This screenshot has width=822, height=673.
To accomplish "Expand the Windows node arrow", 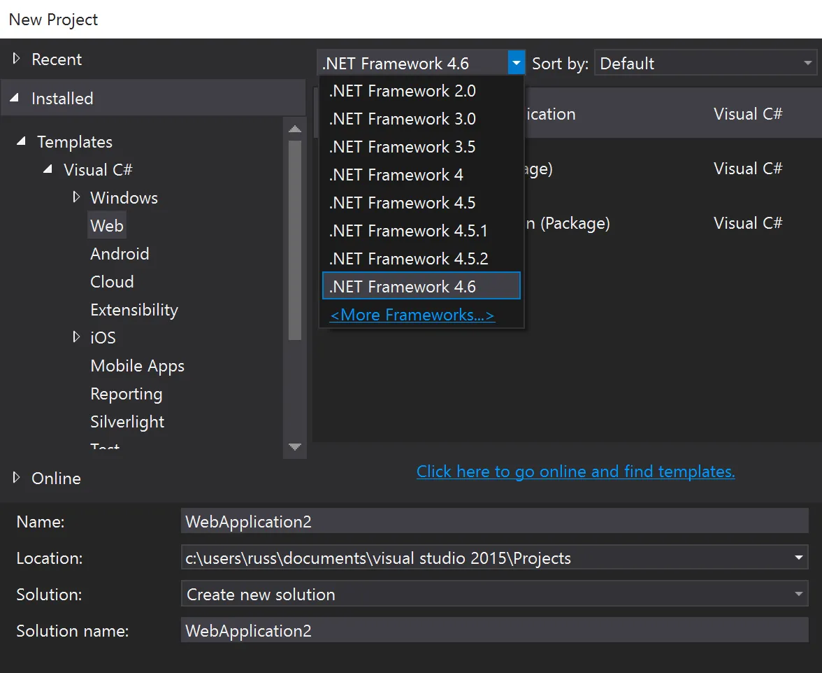I will pos(76,198).
